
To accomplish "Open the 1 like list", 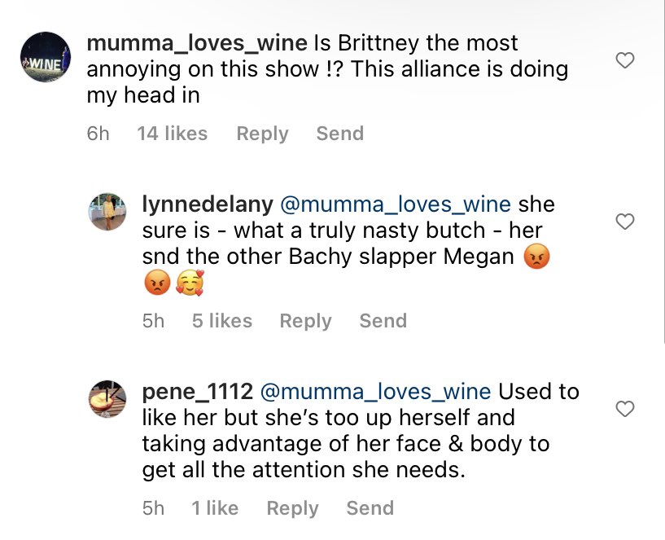I will click(x=215, y=507).
